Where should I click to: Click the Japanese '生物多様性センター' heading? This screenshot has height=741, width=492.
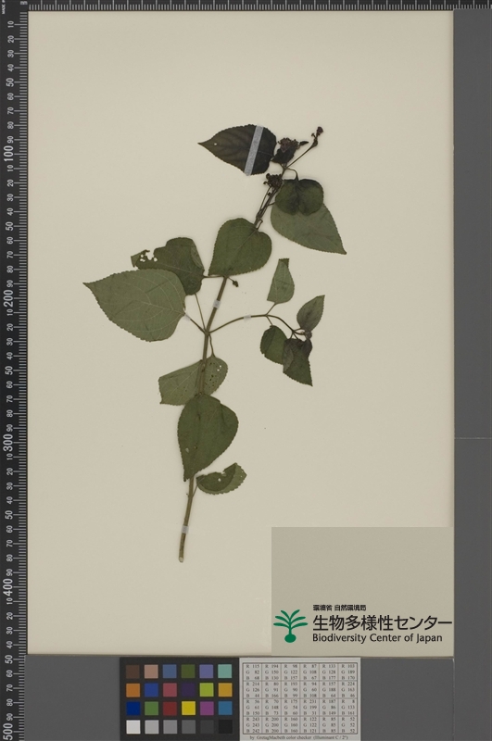pos(382,622)
